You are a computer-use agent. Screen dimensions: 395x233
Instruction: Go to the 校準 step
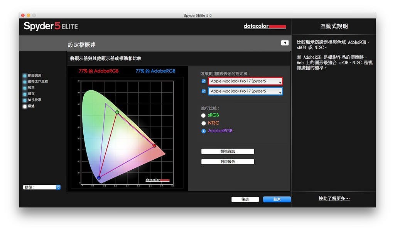29,88
